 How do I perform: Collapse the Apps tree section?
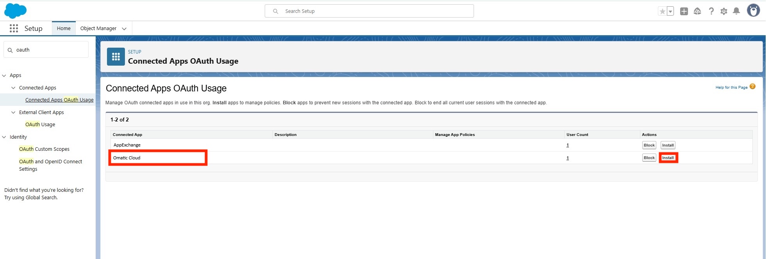[4, 75]
